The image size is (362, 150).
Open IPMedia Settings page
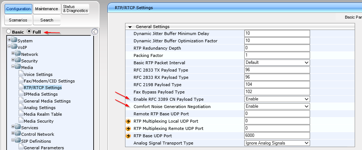tap(41, 94)
